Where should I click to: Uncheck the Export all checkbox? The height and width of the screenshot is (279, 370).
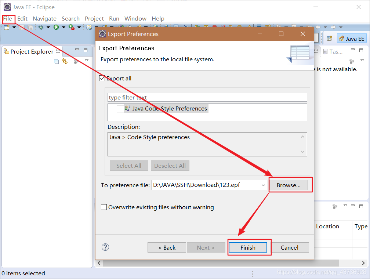click(102, 78)
